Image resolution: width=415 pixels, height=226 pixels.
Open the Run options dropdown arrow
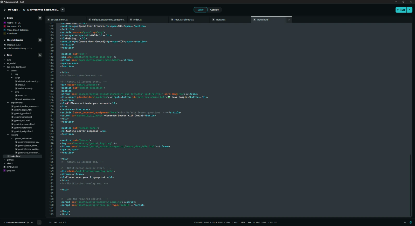tap(410, 10)
